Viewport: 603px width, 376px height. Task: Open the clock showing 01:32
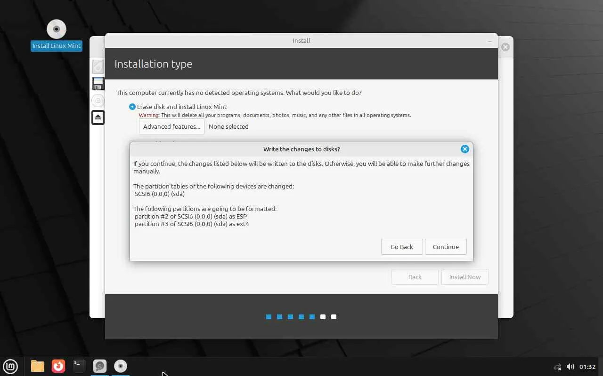[x=587, y=367]
